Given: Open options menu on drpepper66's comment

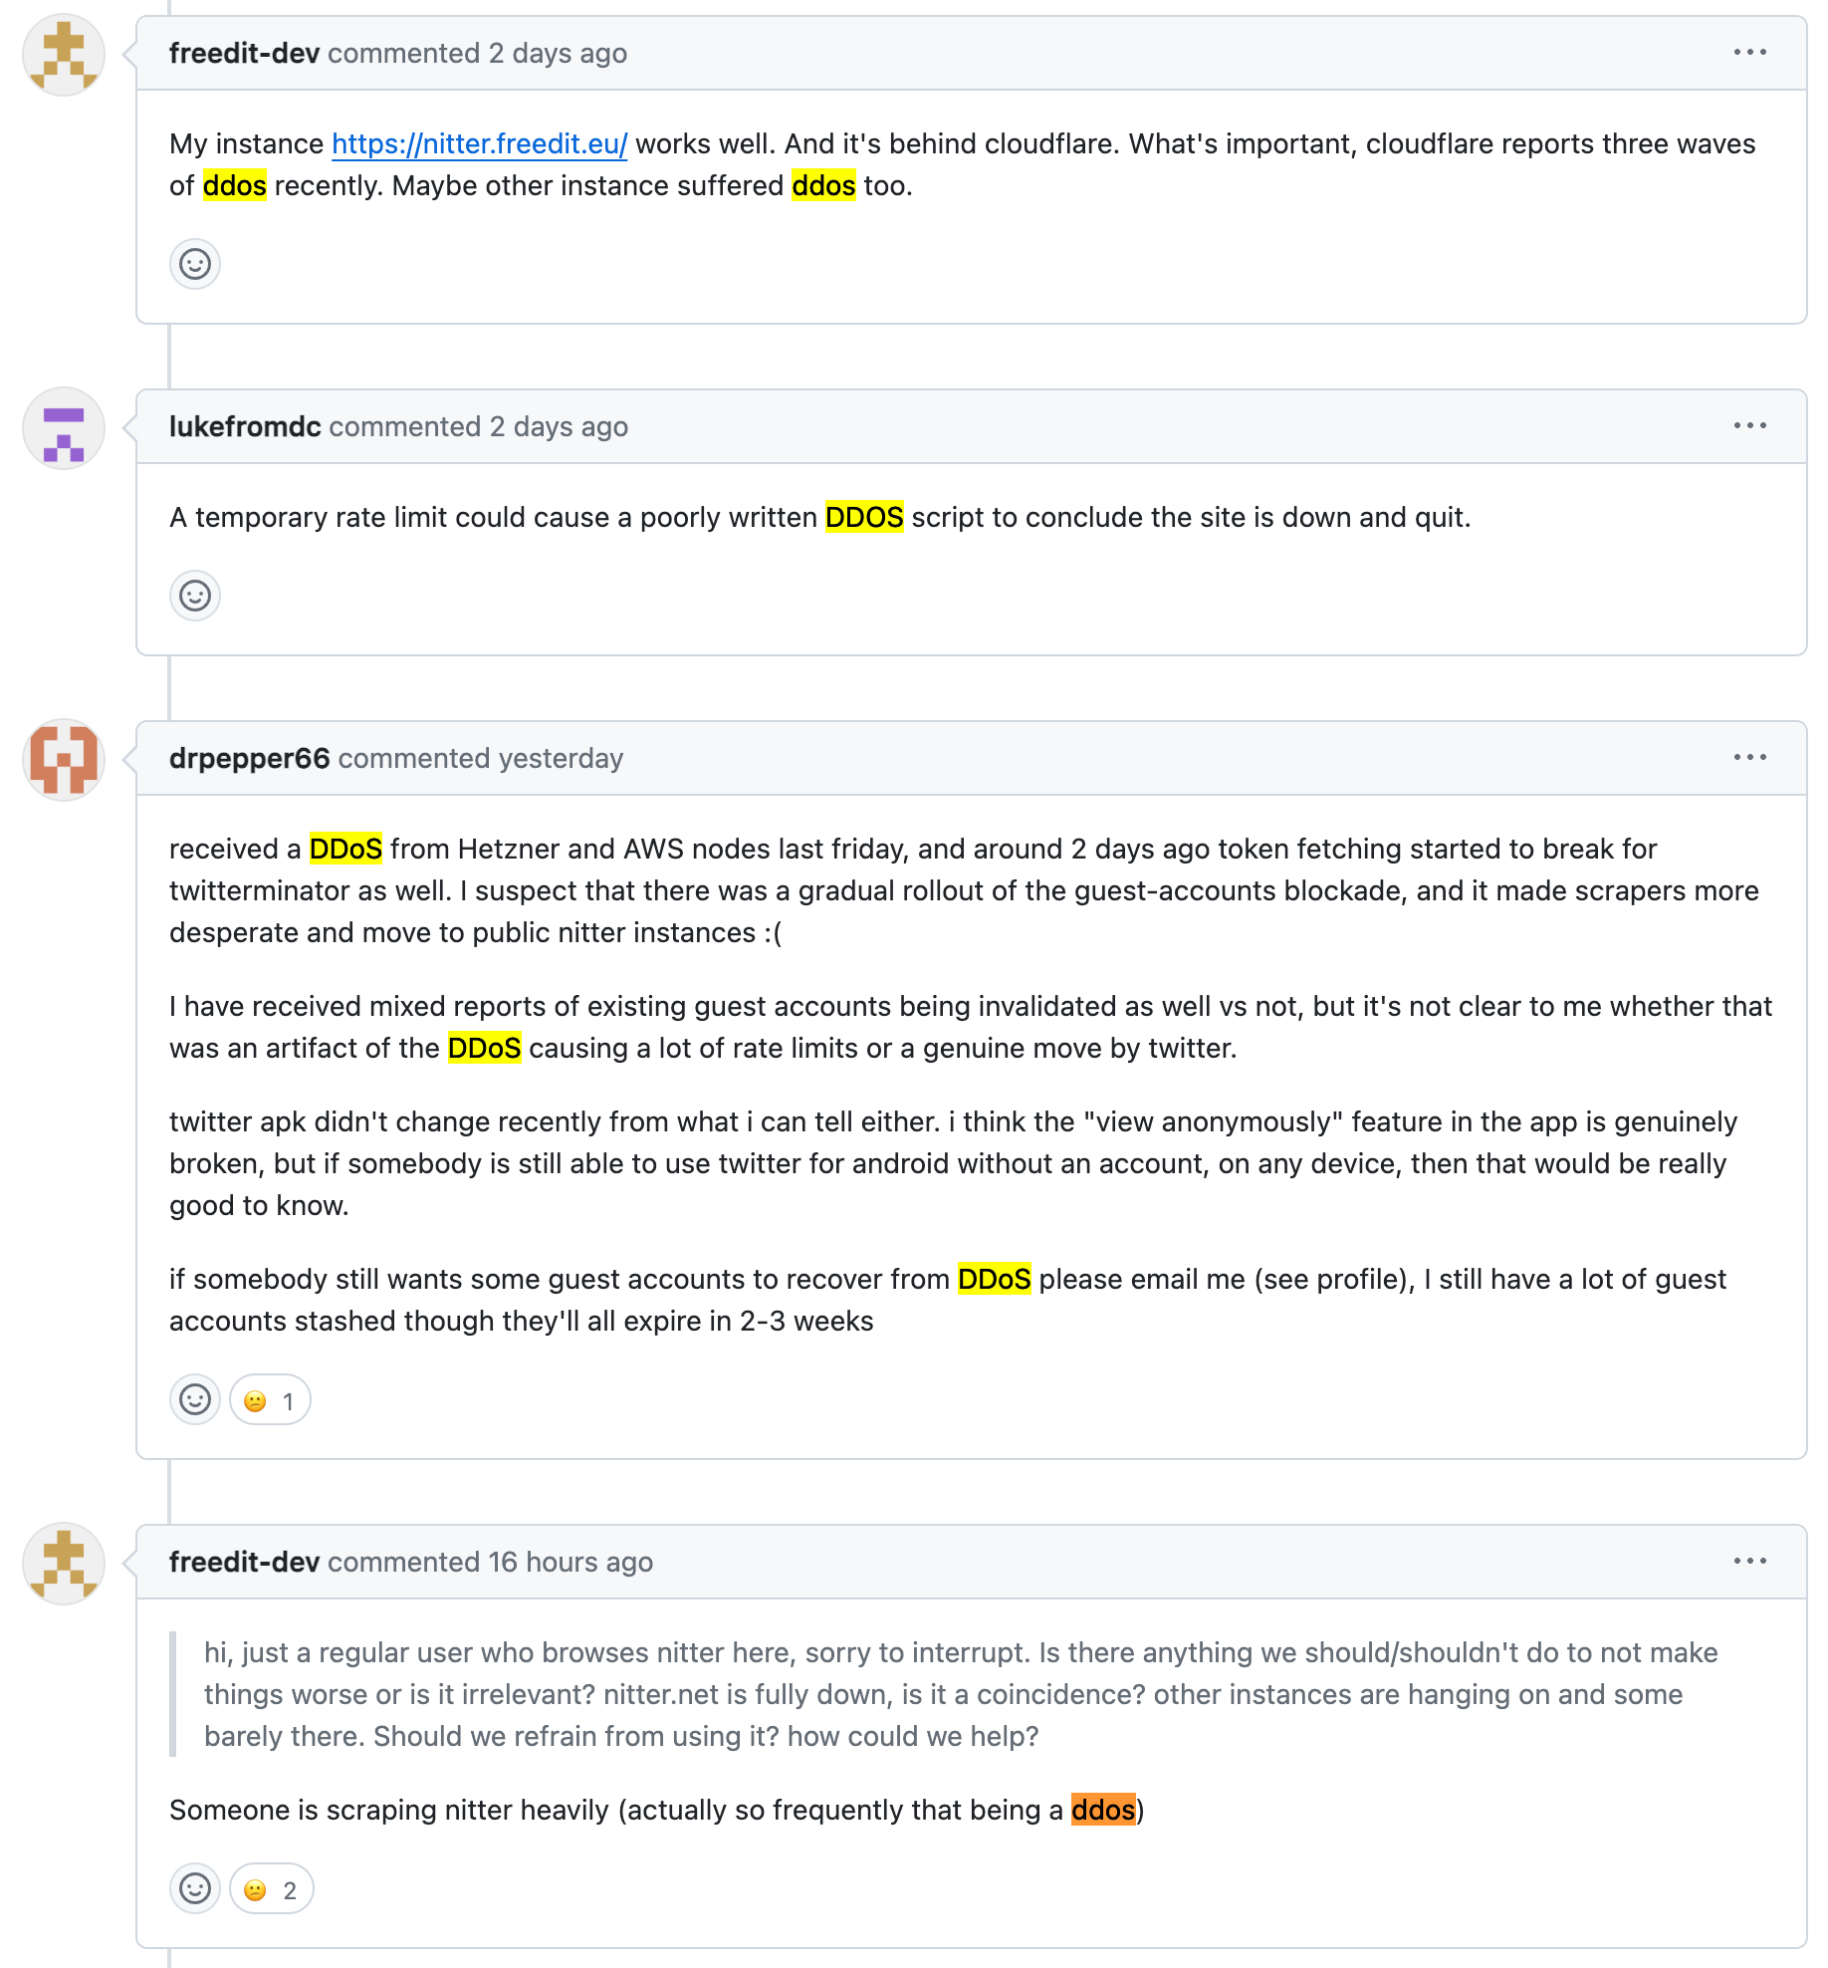Looking at the screenshot, I should [x=1749, y=758].
